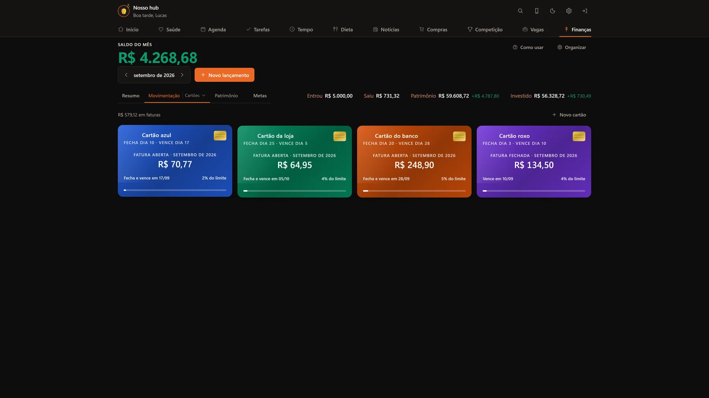This screenshot has width=709, height=398.
Task: Switch to the Patrimônio sub-tab
Action: (226, 96)
